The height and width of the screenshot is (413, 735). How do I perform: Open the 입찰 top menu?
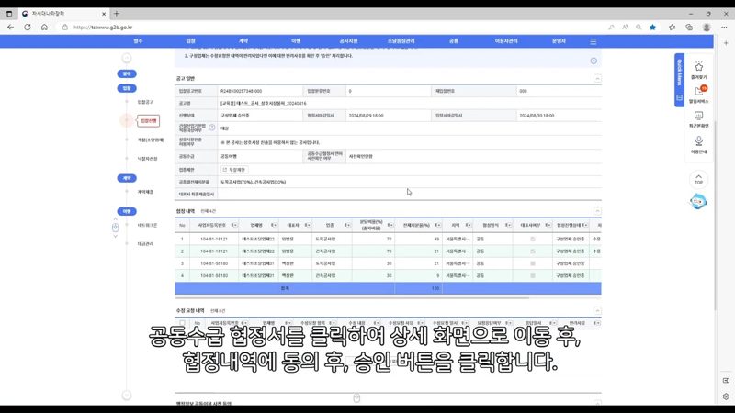coord(190,41)
